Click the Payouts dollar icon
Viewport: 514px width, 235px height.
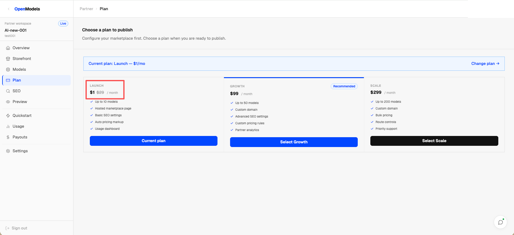point(8,137)
